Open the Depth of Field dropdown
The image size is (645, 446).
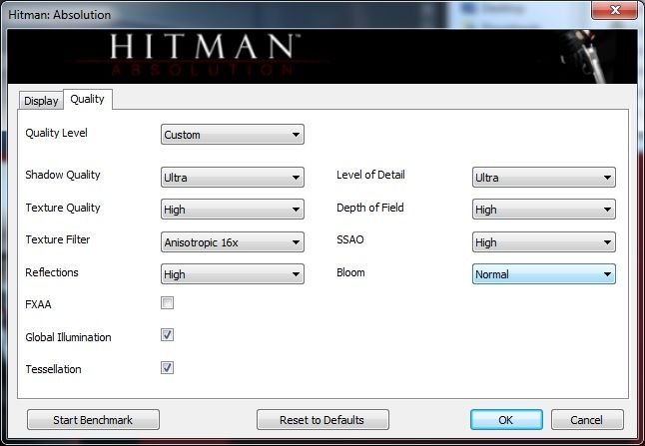point(544,210)
